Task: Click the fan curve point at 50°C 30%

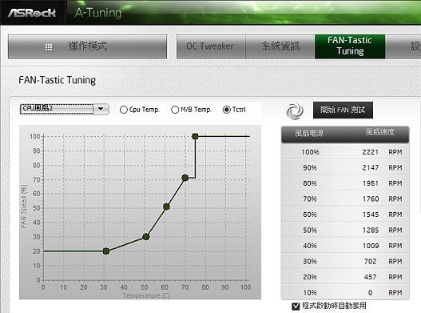Action: coord(146,237)
